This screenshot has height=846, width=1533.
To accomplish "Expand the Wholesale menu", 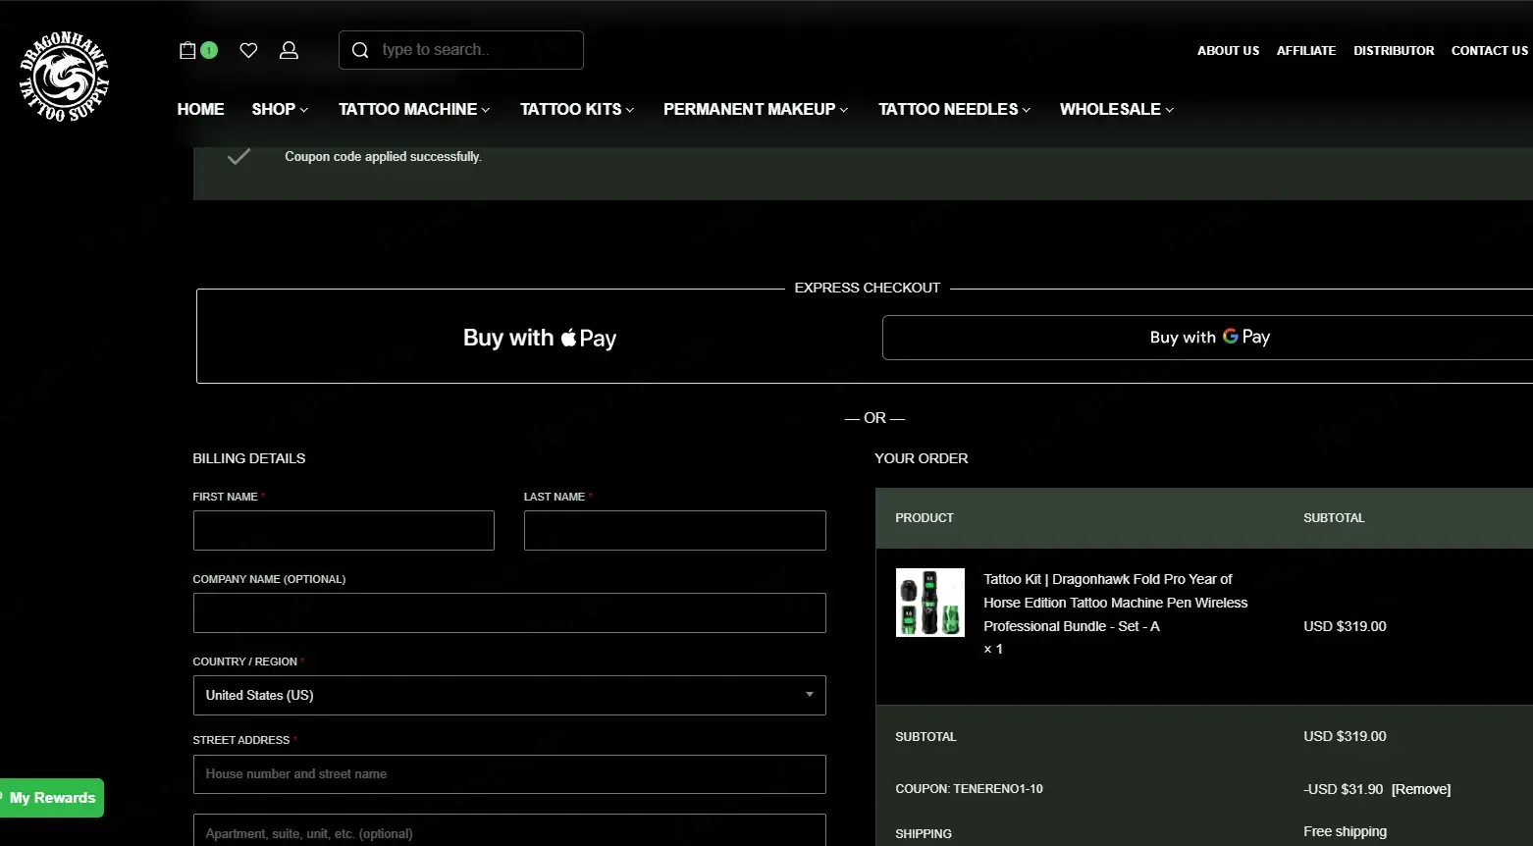I will (1117, 109).
